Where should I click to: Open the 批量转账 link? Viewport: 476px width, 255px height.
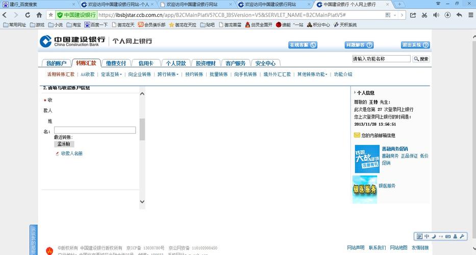tap(218, 74)
